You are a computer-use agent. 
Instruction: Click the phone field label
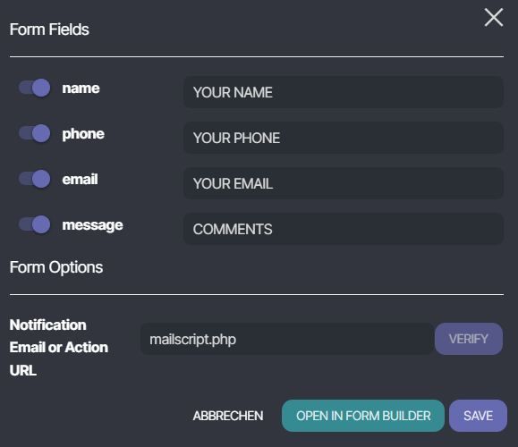pyautogui.click(x=83, y=134)
